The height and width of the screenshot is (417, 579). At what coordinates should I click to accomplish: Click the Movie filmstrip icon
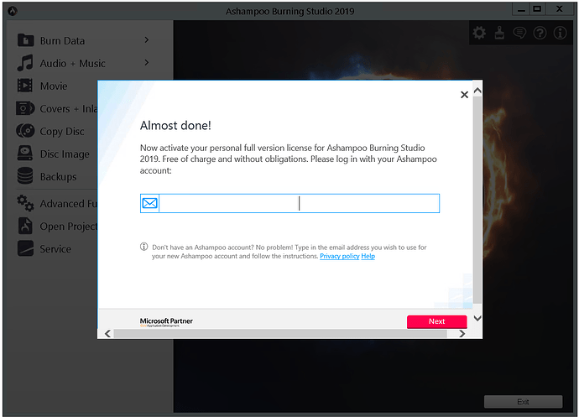pos(25,86)
